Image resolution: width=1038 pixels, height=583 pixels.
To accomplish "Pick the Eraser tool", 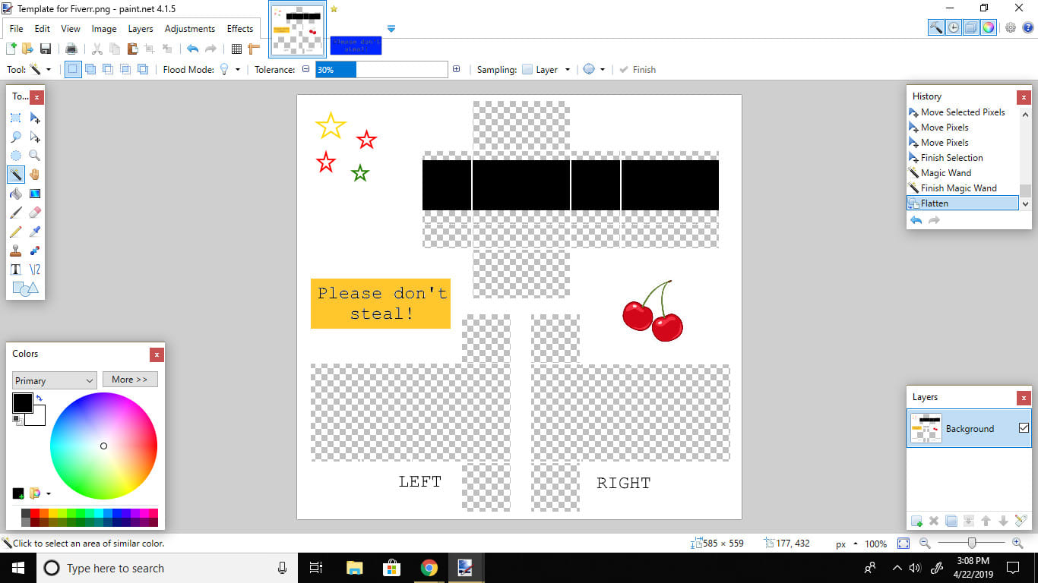I will 34,213.
